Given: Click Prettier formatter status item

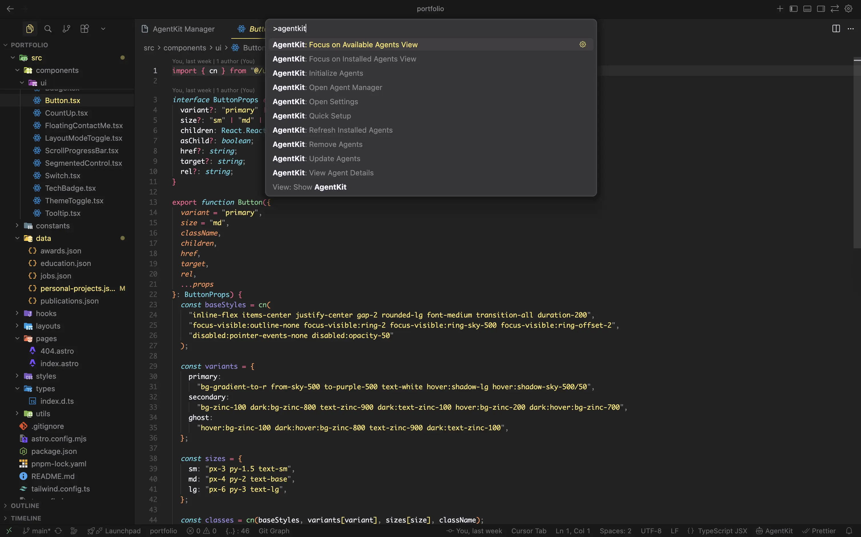Looking at the screenshot, I should (x=819, y=531).
